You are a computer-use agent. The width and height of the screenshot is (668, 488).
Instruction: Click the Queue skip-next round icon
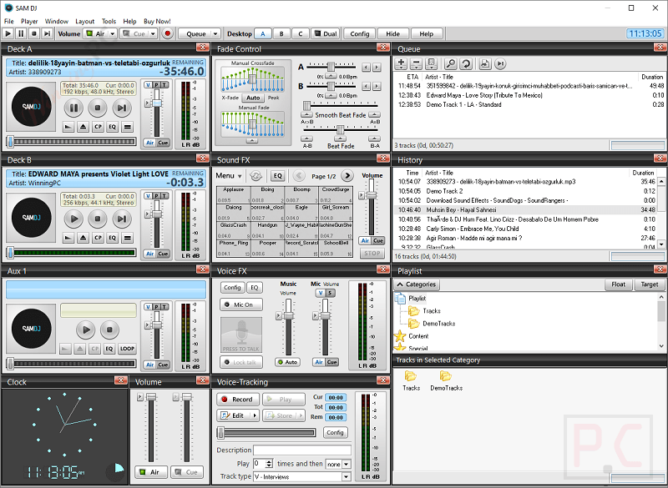pyautogui.click(x=500, y=64)
